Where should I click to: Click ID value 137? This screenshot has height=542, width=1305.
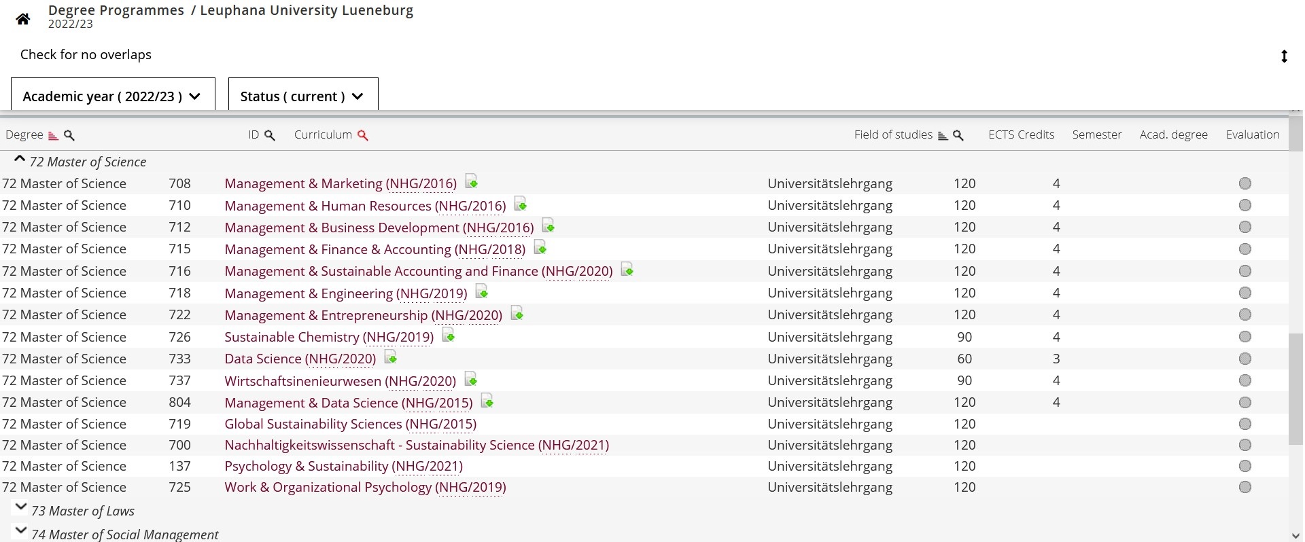[180, 466]
